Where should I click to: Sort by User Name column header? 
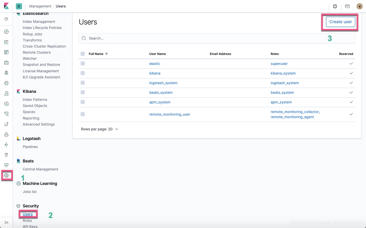coord(158,54)
